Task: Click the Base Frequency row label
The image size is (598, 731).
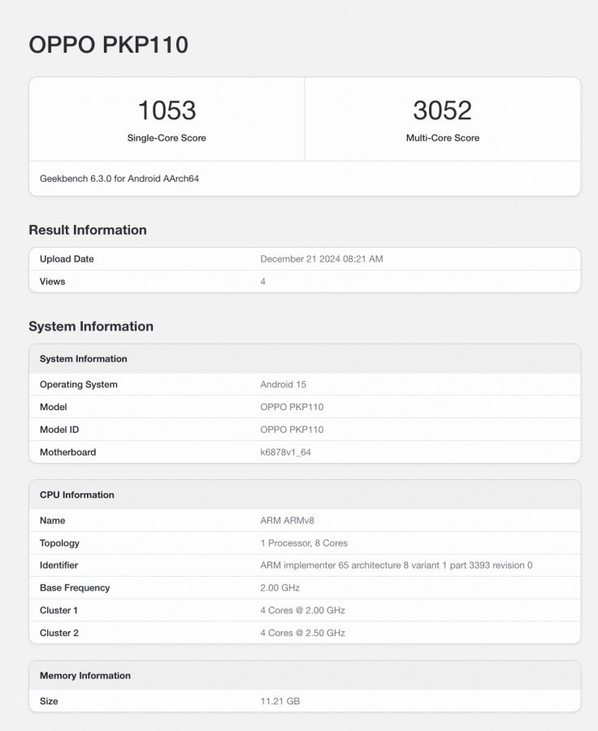Action: (x=75, y=588)
